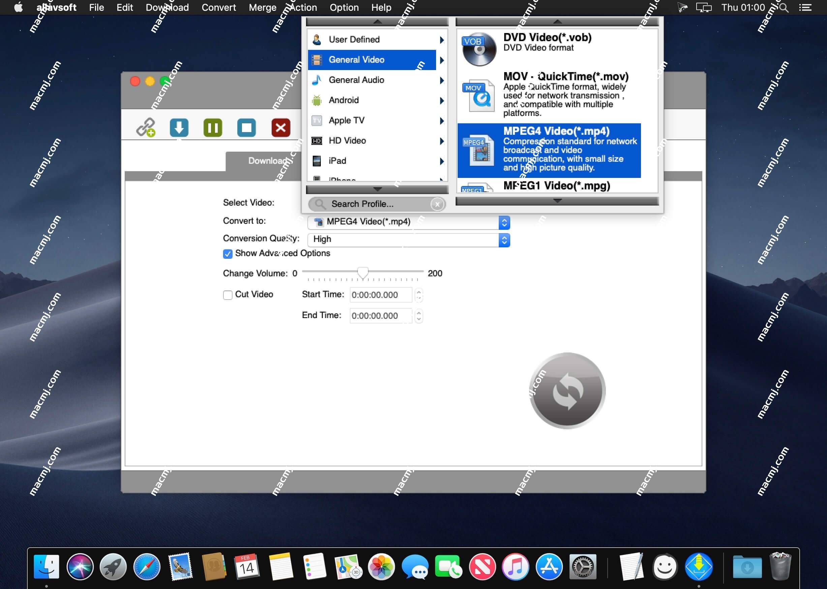This screenshot has height=589, width=827.
Task: Enable Cut Video checkbox
Action: (x=227, y=294)
